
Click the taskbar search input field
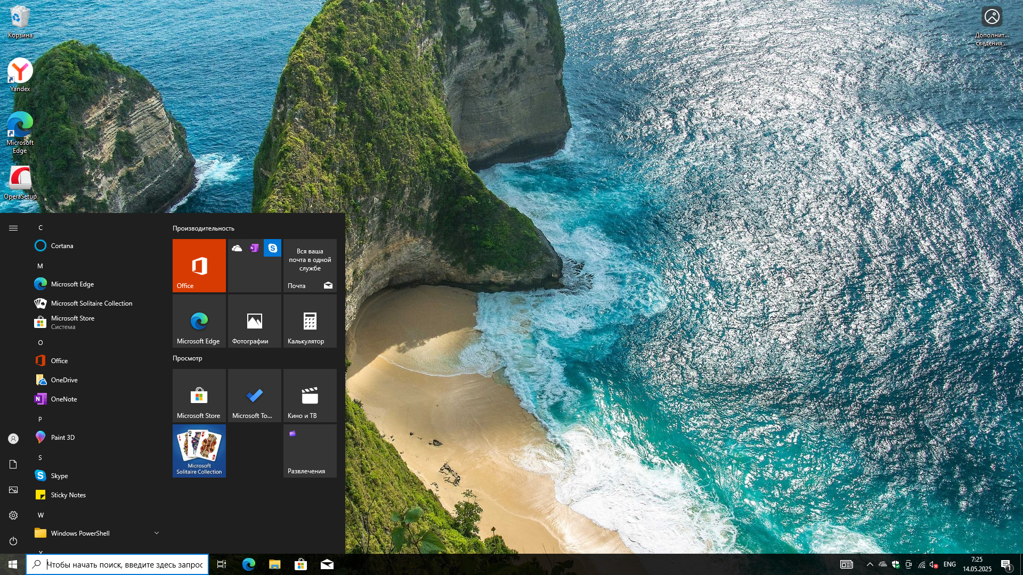point(124,564)
